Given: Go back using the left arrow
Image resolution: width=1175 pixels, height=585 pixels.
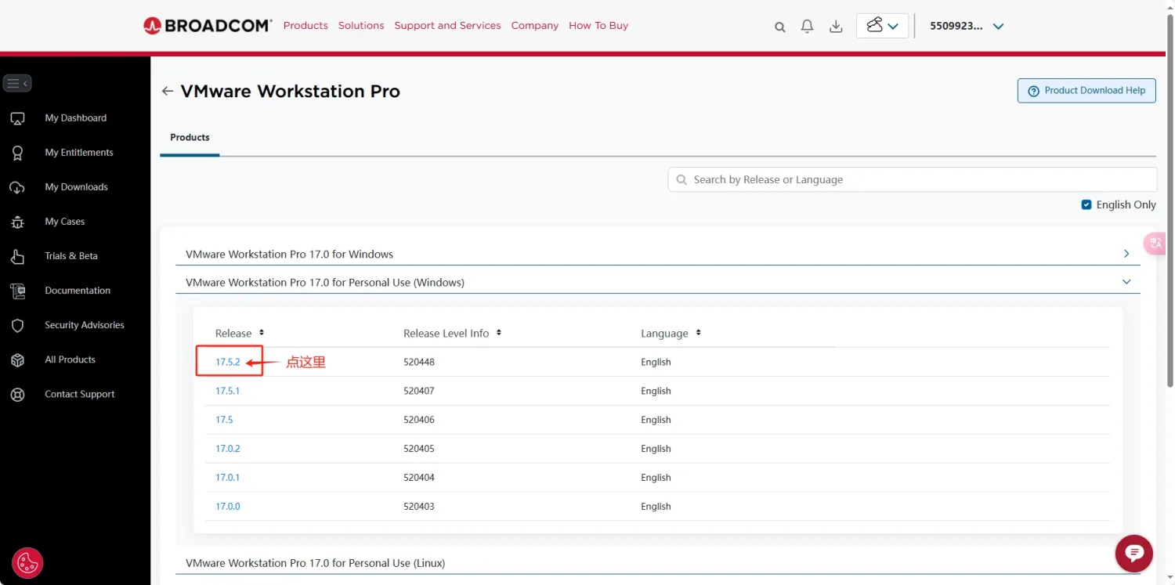Looking at the screenshot, I should (167, 92).
